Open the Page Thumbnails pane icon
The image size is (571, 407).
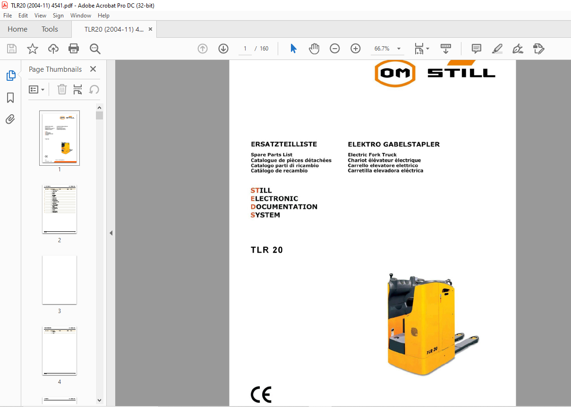pos(10,76)
